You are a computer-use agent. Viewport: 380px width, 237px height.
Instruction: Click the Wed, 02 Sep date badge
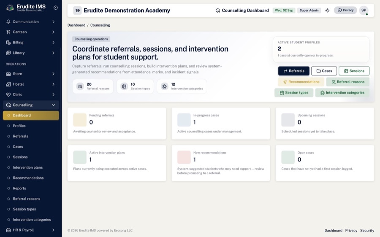(284, 11)
